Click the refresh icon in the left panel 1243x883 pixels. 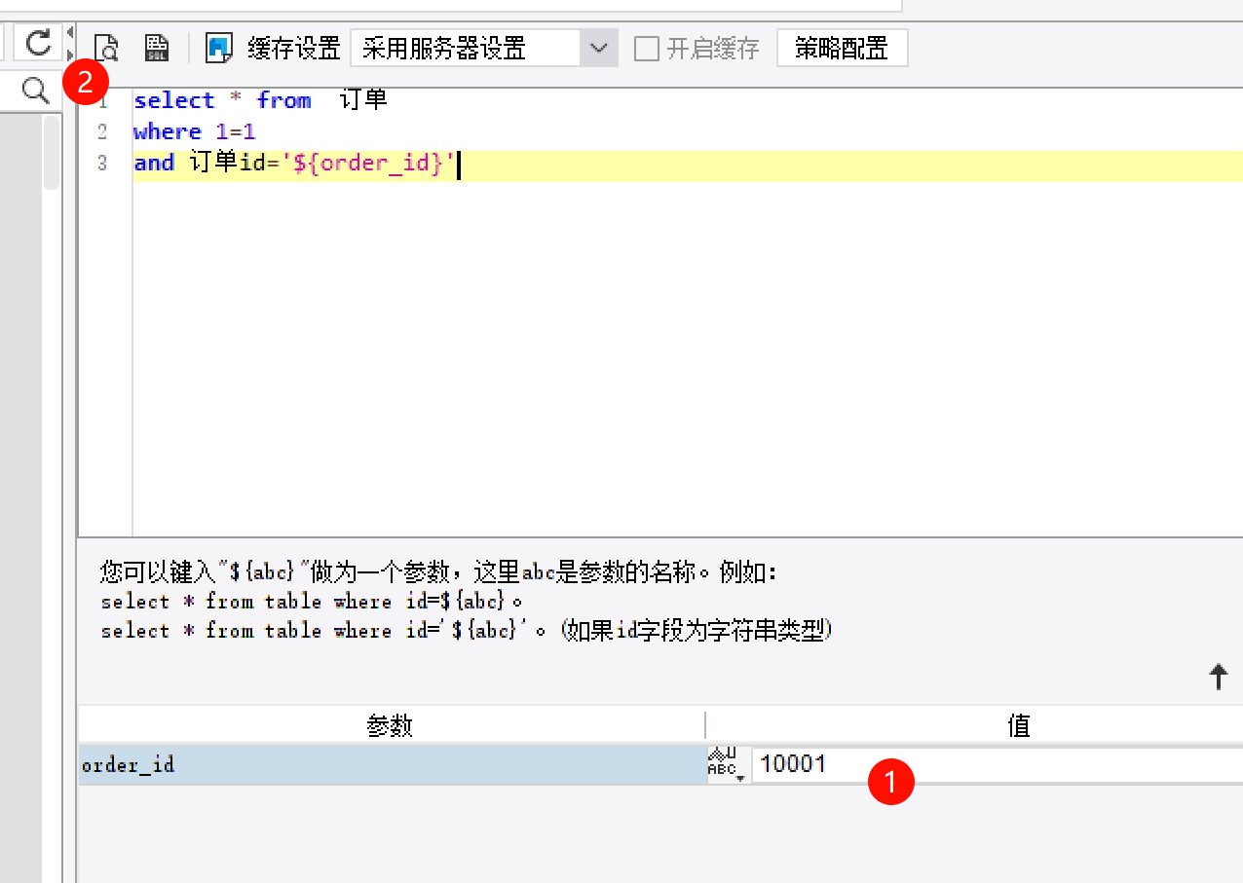point(38,43)
